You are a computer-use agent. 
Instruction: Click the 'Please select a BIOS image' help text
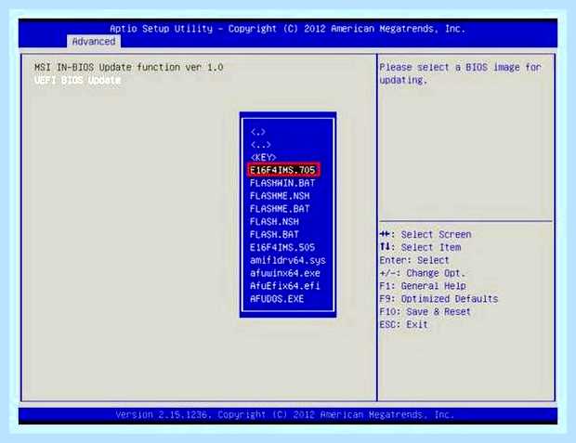pyautogui.click(x=460, y=73)
